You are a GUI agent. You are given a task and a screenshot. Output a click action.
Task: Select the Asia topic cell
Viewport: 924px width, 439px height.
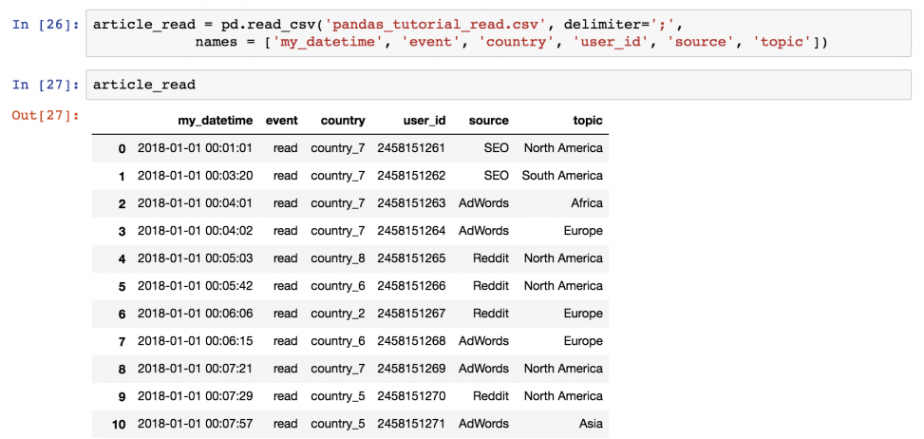click(590, 424)
